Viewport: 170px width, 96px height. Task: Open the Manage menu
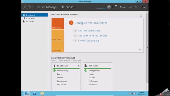tap(123, 7)
